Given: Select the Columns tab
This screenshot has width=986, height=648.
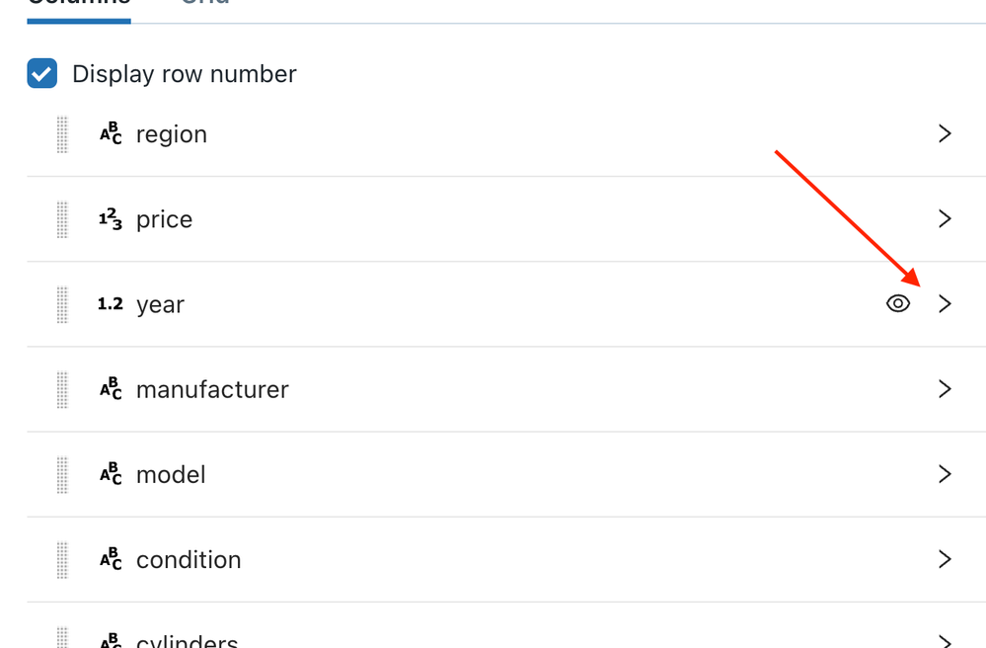Looking at the screenshot, I should tap(78, 5).
